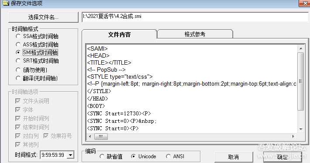This screenshot has width=310, height=163.
Task: Open the 时间格式 dropdown
Action: pos(71,155)
